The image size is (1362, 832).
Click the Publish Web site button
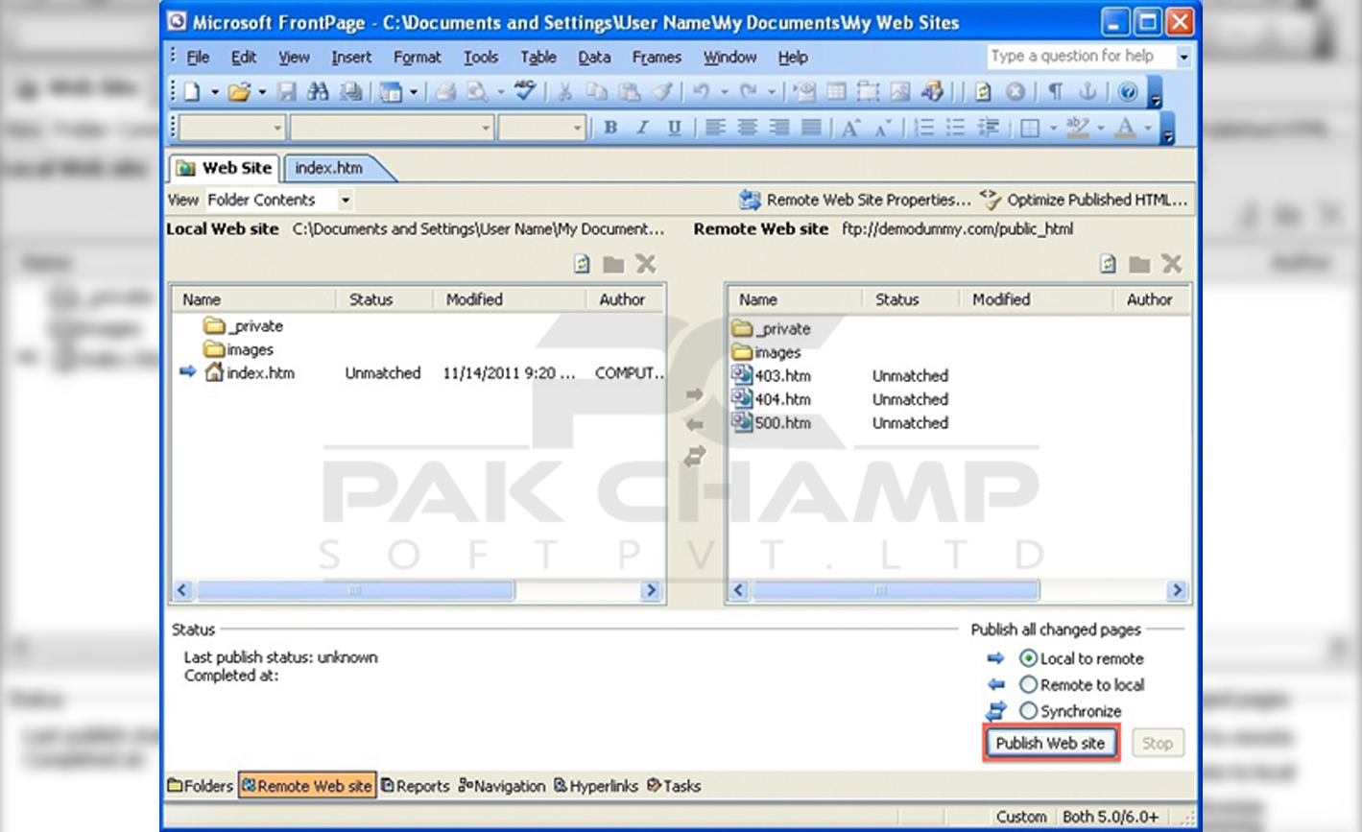(x=1050, y=743)
